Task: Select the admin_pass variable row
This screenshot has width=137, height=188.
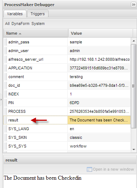Action: [x=67, y=42]
